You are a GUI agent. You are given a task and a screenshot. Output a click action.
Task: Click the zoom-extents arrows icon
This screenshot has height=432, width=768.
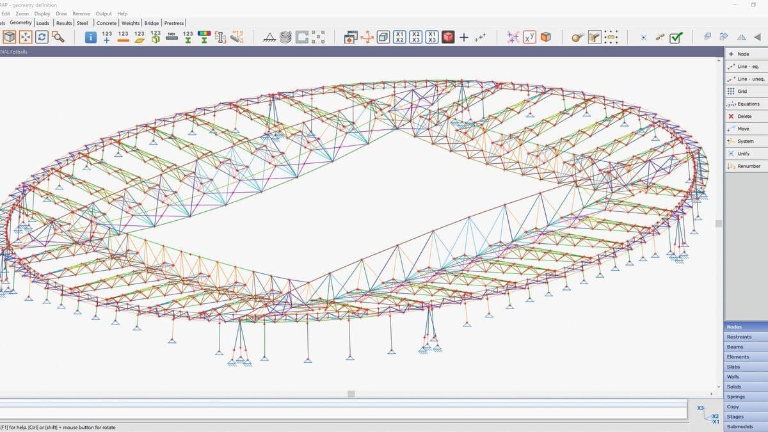[x=26, y=37]
